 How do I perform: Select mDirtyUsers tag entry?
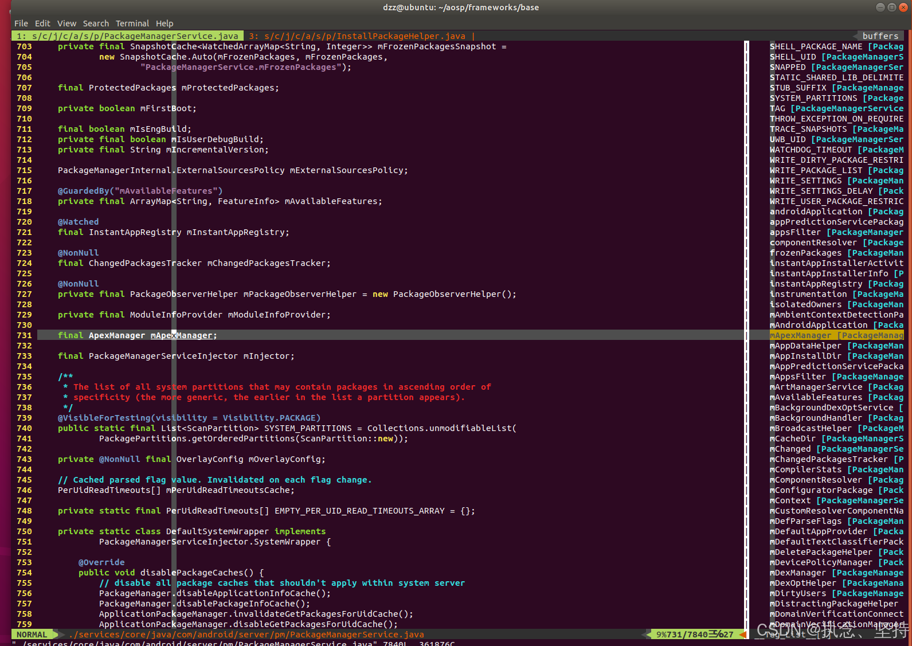[836, 593]
